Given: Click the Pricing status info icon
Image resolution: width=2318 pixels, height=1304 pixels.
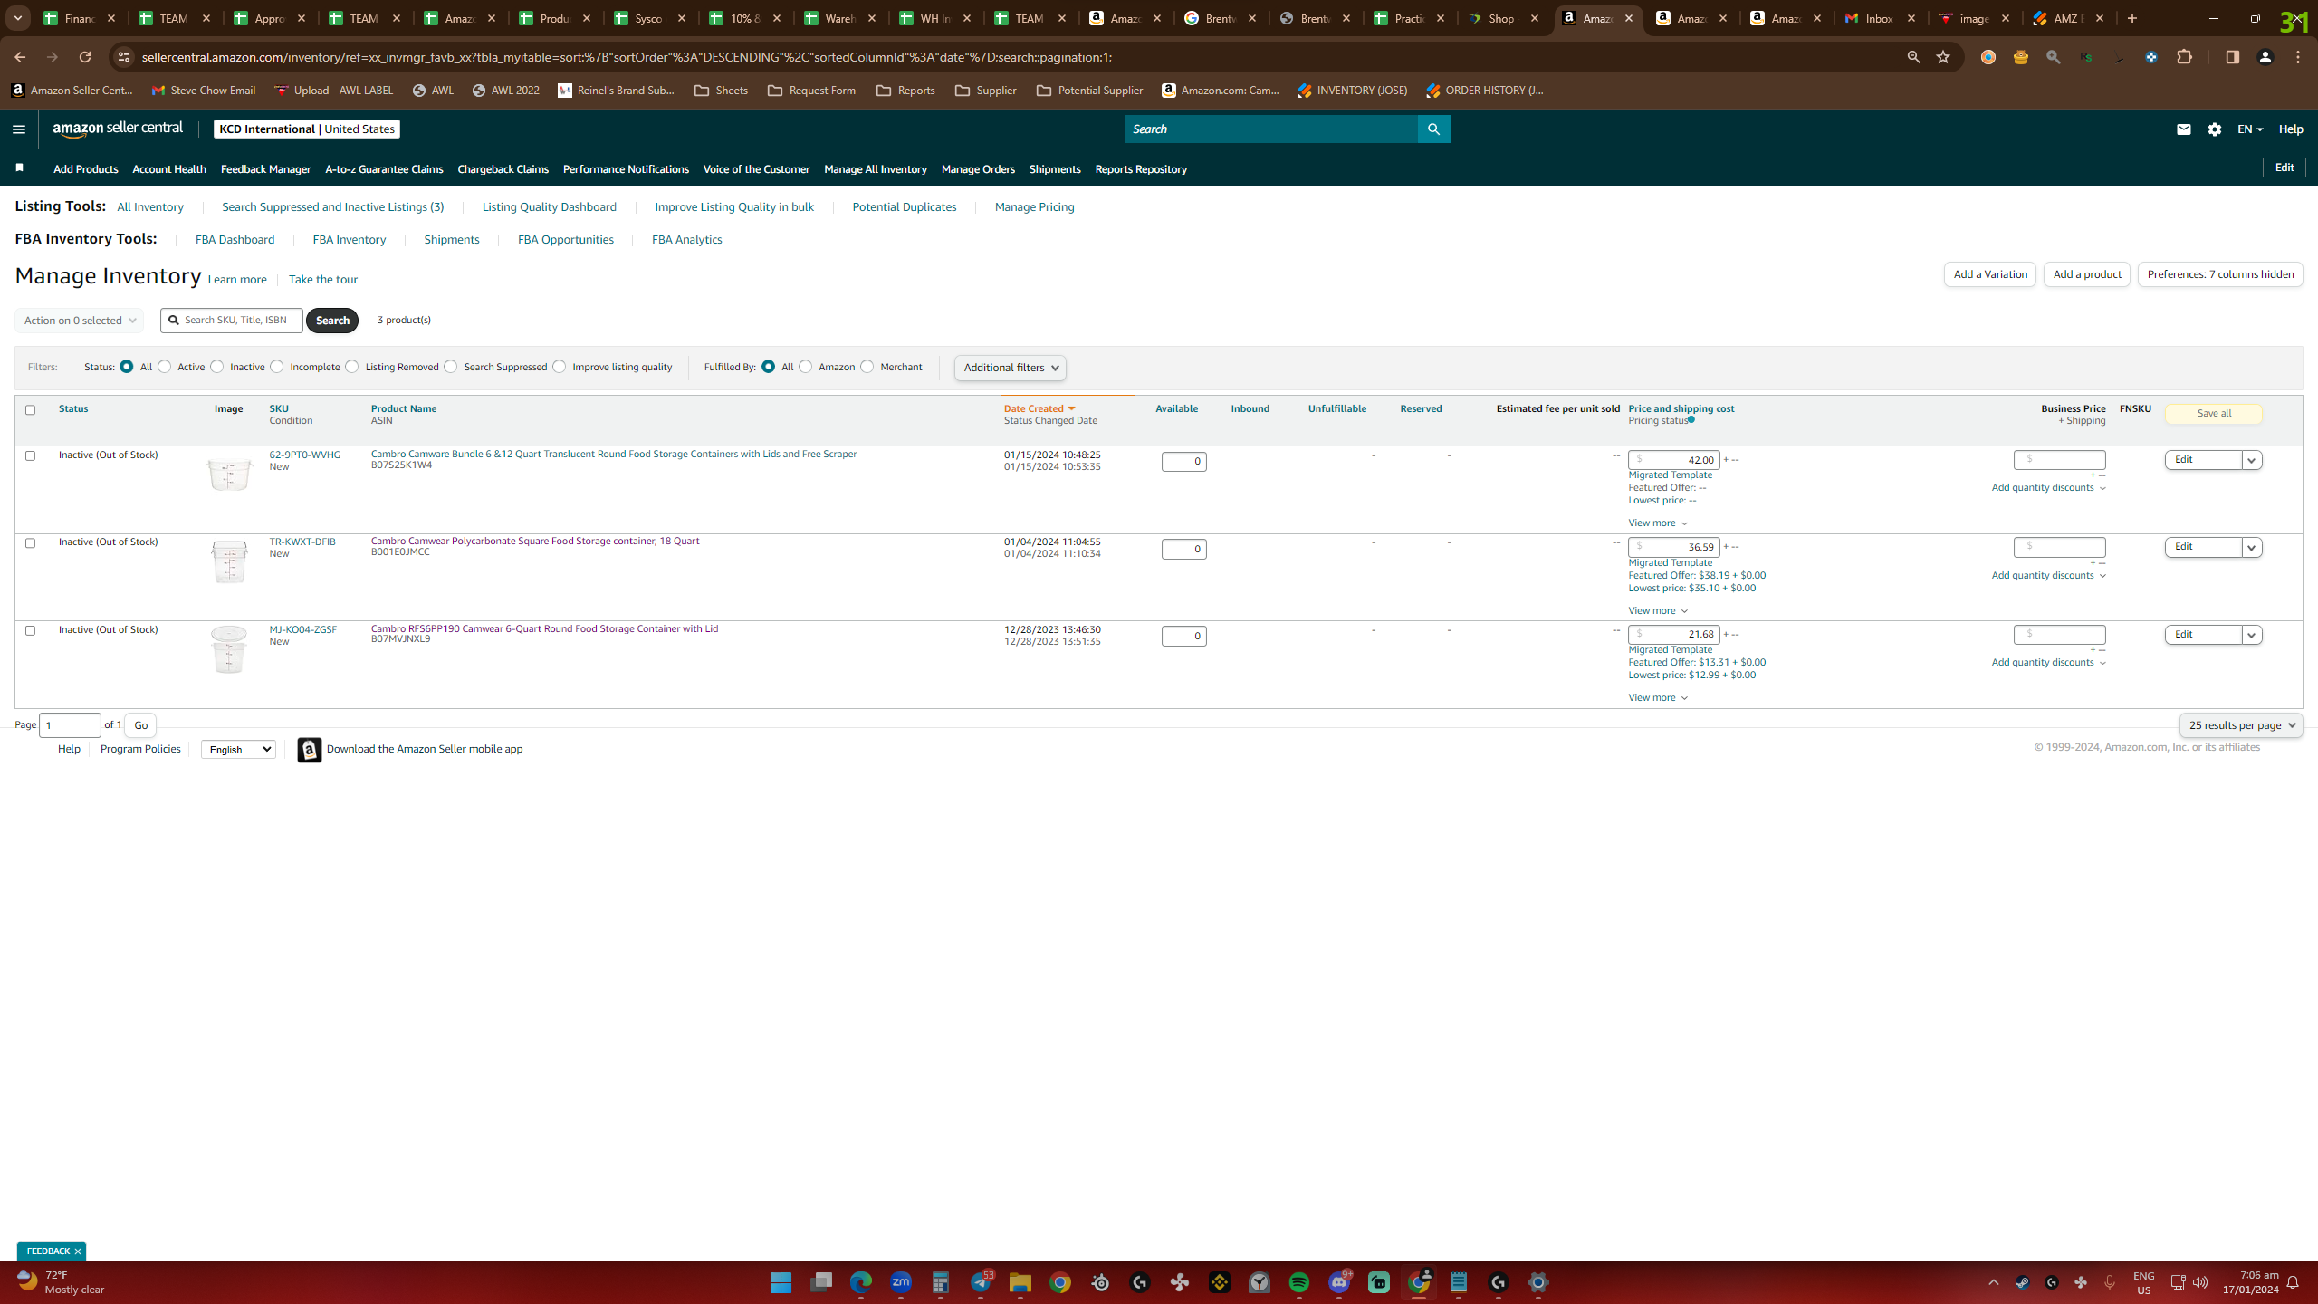Looking at the screenshot, I should click(x=1691, y=419).
